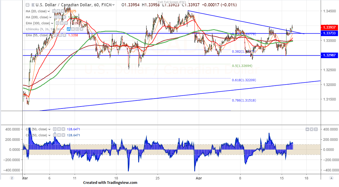
Task: Click the 25 date label on the time axis
Action: click(158, 178)
